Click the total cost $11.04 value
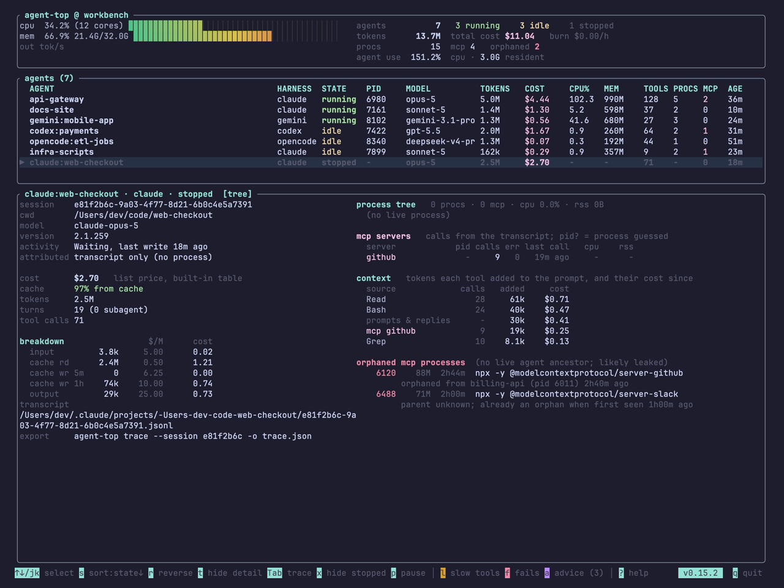784x588 pixels. pos(519,36)
